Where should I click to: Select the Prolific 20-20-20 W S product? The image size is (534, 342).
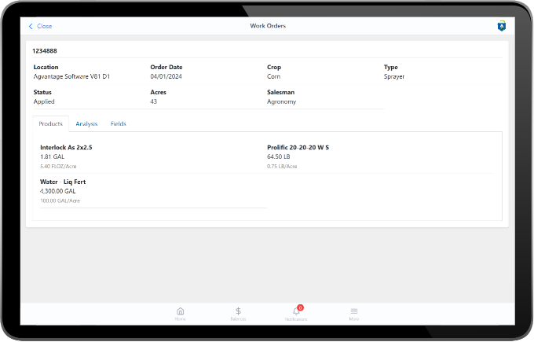(x=298, y=147)
